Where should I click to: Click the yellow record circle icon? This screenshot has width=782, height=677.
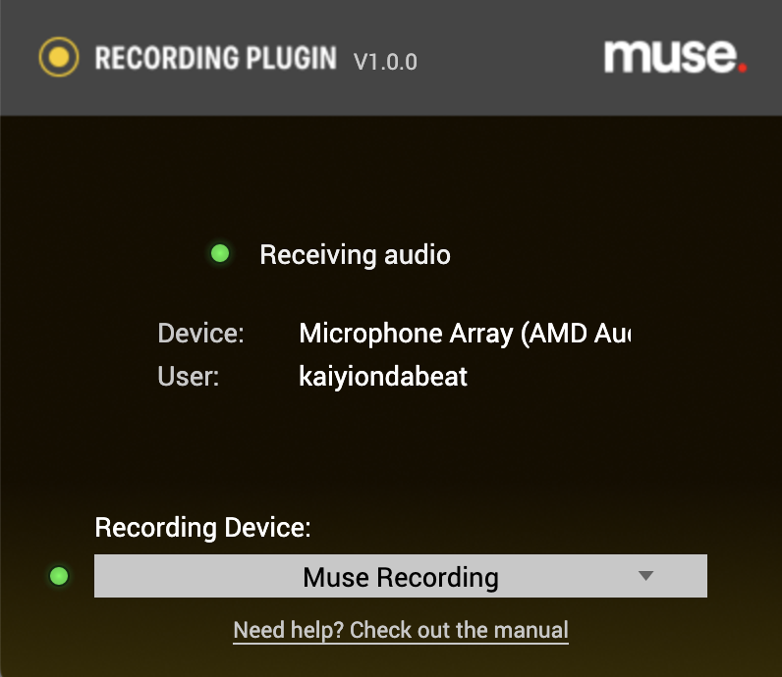pyautogui.click(x=59, y=57)
